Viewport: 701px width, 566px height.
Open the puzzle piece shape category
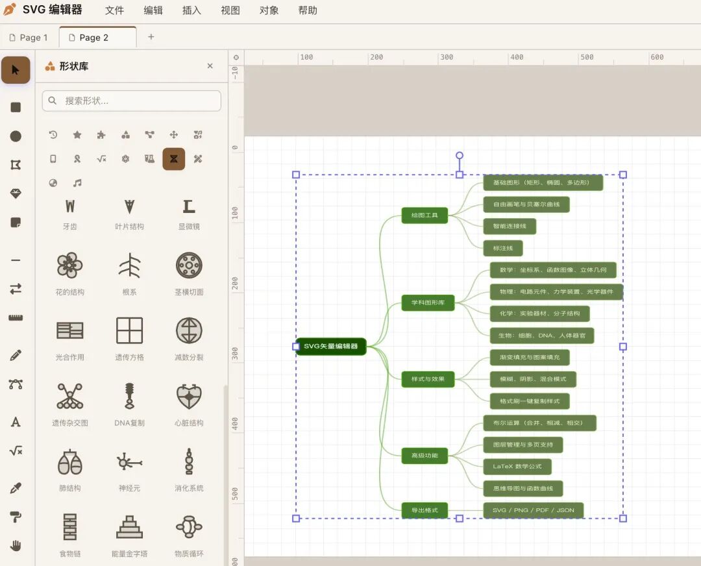click(101, 134)
